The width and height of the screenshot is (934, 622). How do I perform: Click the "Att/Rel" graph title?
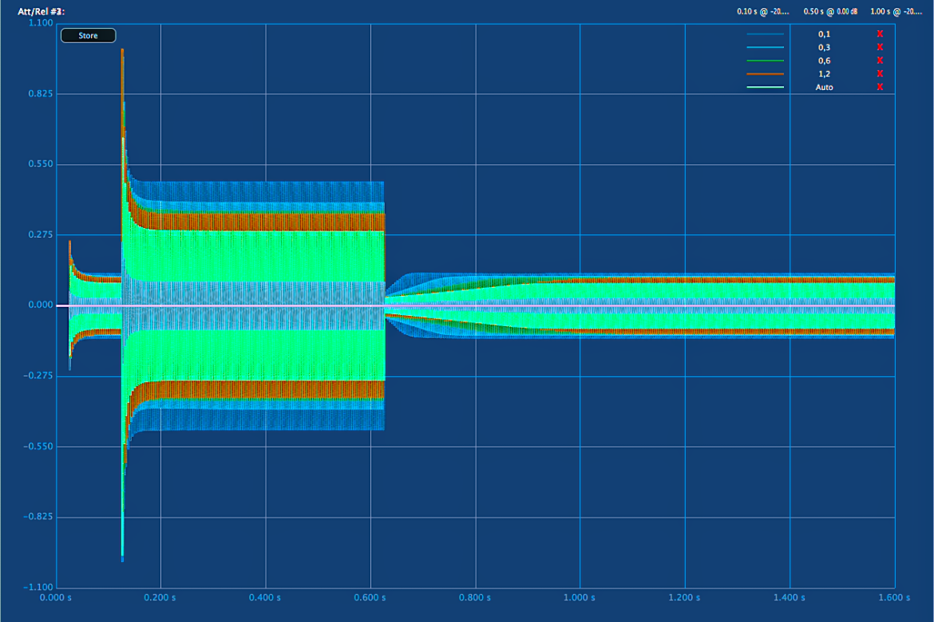click(x=41, y=11)
